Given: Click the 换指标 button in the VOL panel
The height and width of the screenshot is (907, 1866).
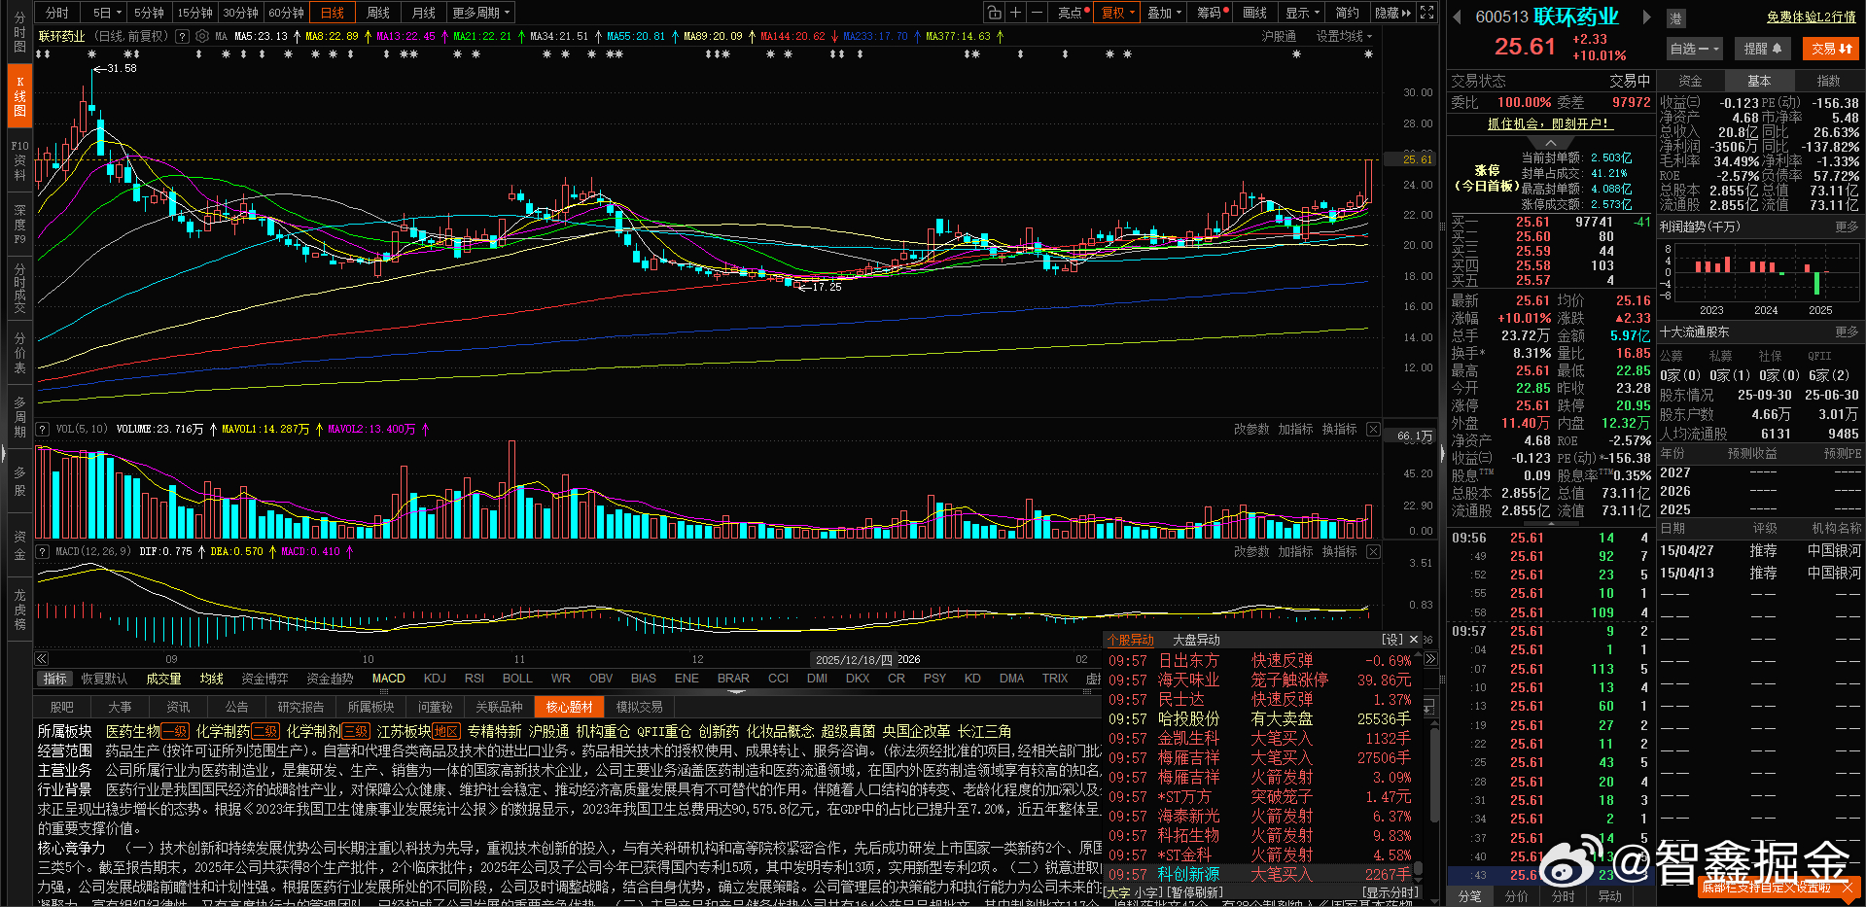Looking at the screenshot, I should click(1339, 429).
